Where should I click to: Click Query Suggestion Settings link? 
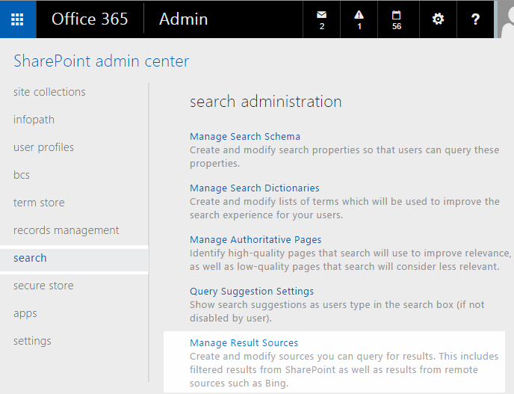(252, 292)
